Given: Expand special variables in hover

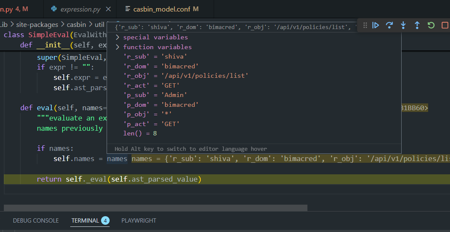Looking at the screenshot, I should [117, 37].
